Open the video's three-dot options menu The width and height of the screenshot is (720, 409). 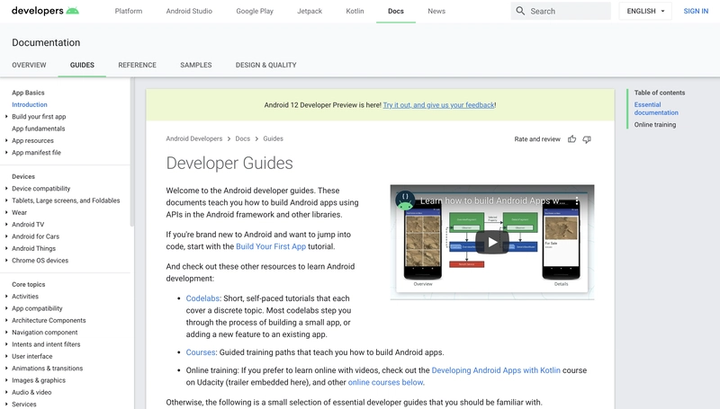(577, 200)
